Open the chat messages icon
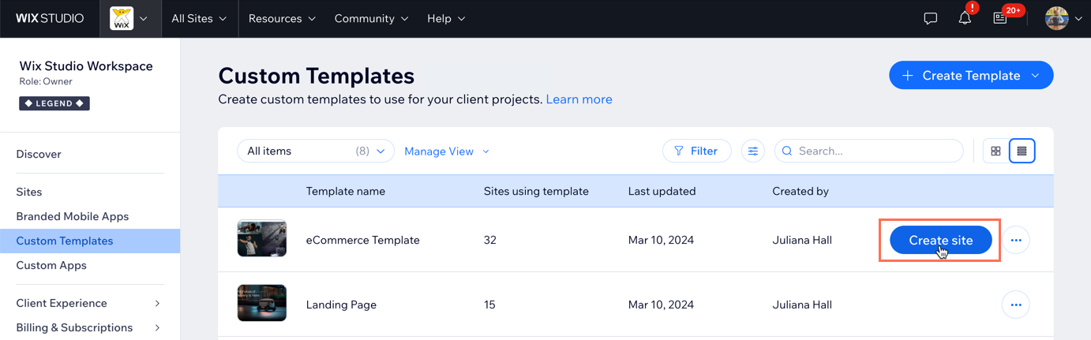Image resolution: width=1091 pixels, height=340 pixels. pyautogui.click(x=931, y=18)
